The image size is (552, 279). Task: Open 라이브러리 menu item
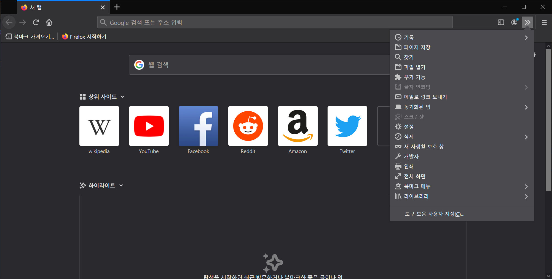point(462,196)
